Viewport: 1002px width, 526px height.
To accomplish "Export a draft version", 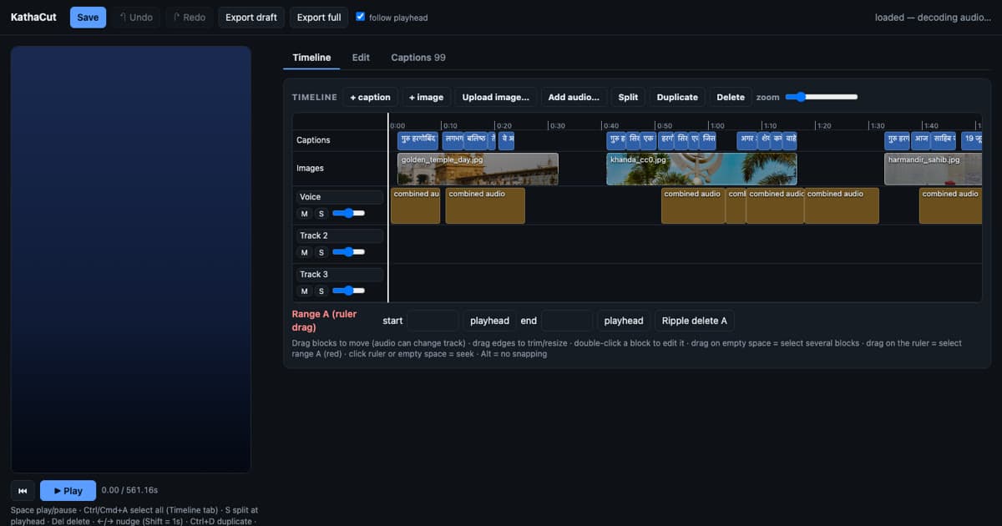I will pos(251,18).
